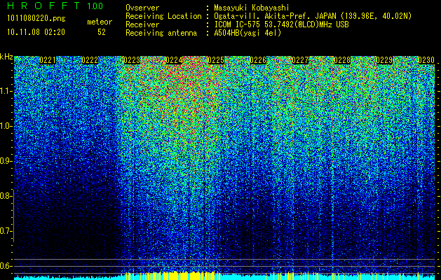Viewport: 441px width, 280px height.
Task: Click the 0.6 kHz axis label
Action: [x=6, y=266]
